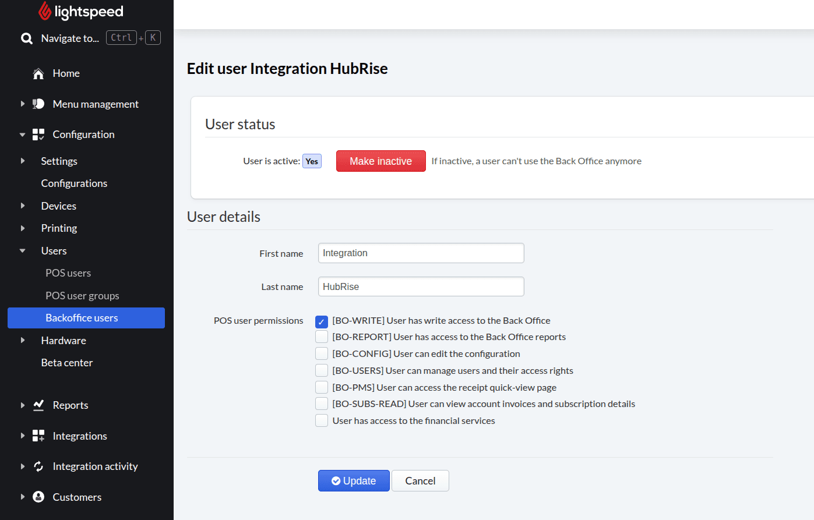Select the Customers person icon
This screenshot has height=520, width=814.
click(x=38, y=497)
